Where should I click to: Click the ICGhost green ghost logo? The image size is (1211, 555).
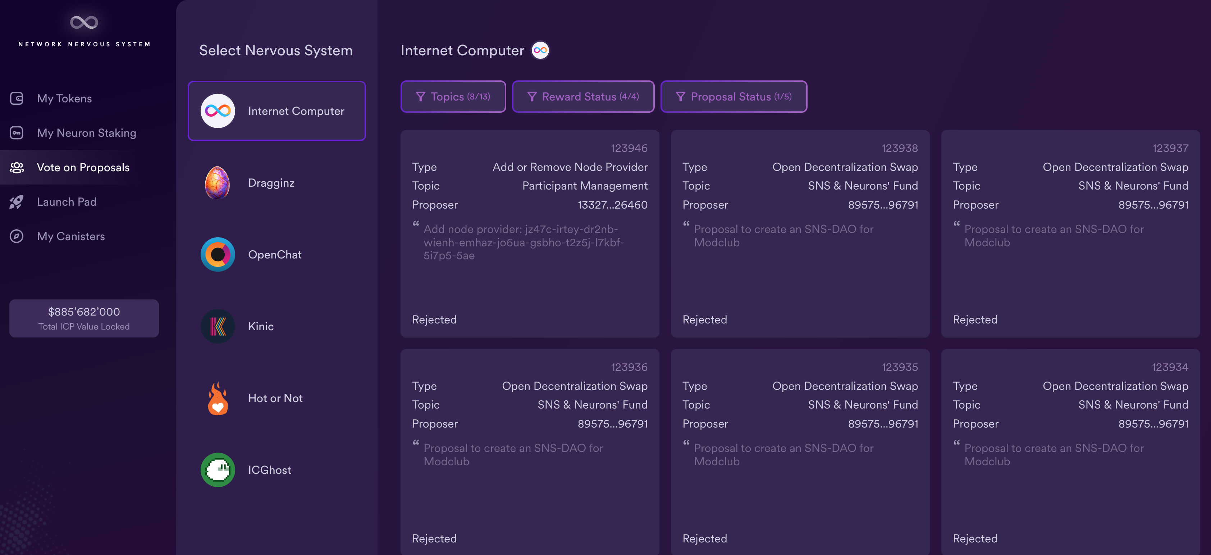[218, 470]
